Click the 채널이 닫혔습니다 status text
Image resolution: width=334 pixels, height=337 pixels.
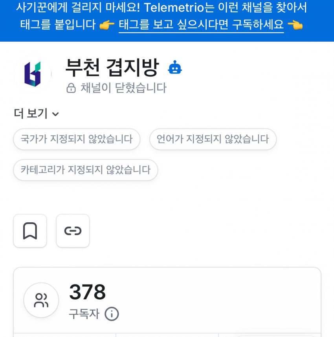123,88
